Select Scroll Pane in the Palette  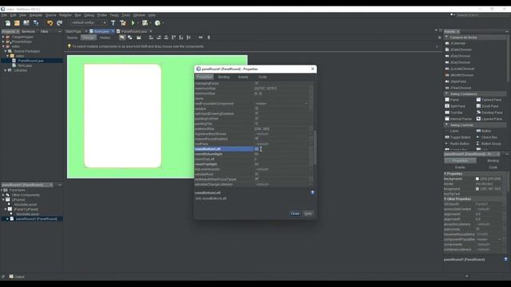tap(487, 106)
